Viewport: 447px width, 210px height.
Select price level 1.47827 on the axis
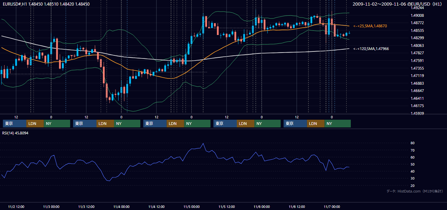click(417, 53)
